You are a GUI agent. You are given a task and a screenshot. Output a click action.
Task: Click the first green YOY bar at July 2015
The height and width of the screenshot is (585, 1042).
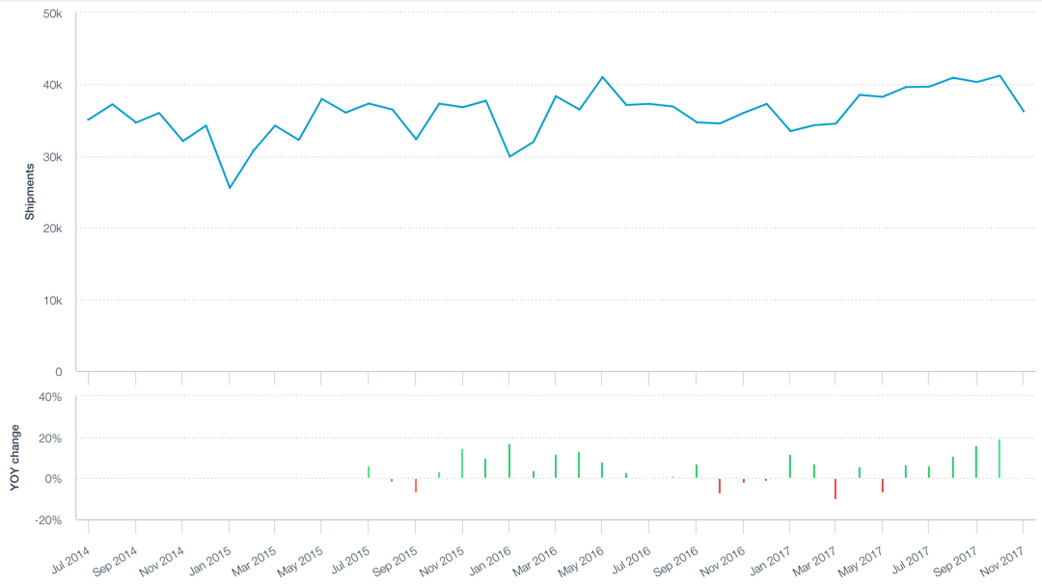click(369, 472)
